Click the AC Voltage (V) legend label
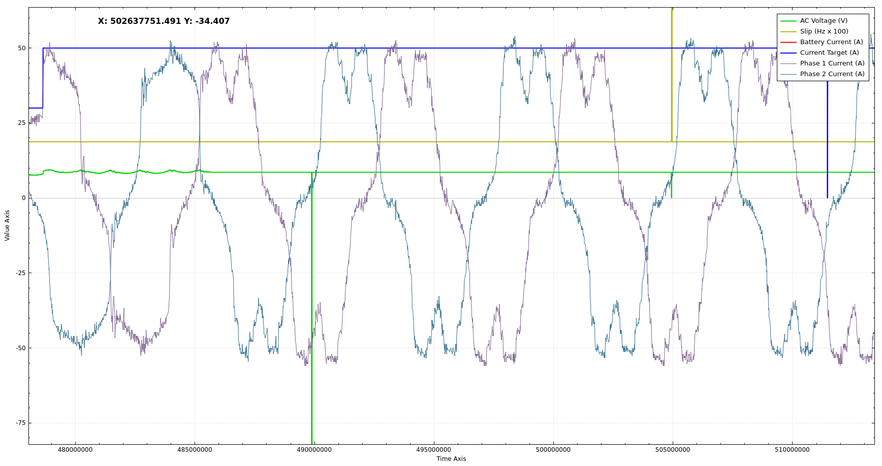This screenshot has width=882, height=466. [824, 21]
